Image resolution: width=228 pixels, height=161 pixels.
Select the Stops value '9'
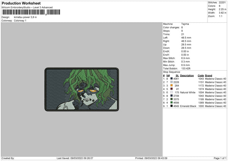(x=182, y=31)
